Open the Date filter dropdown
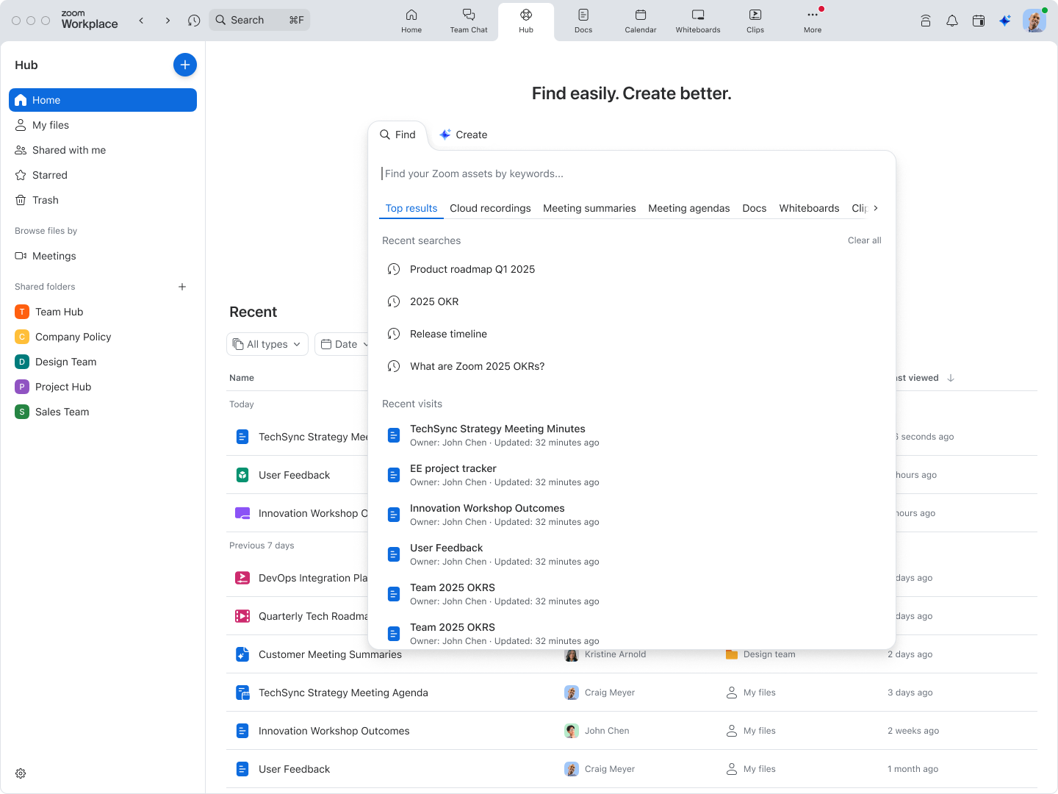Screen dimensions: 1058x794 [345, 344]
